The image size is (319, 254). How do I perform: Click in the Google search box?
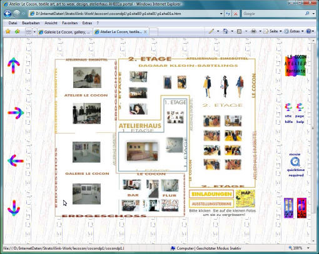pyautogui.click(x=273, y=14)
